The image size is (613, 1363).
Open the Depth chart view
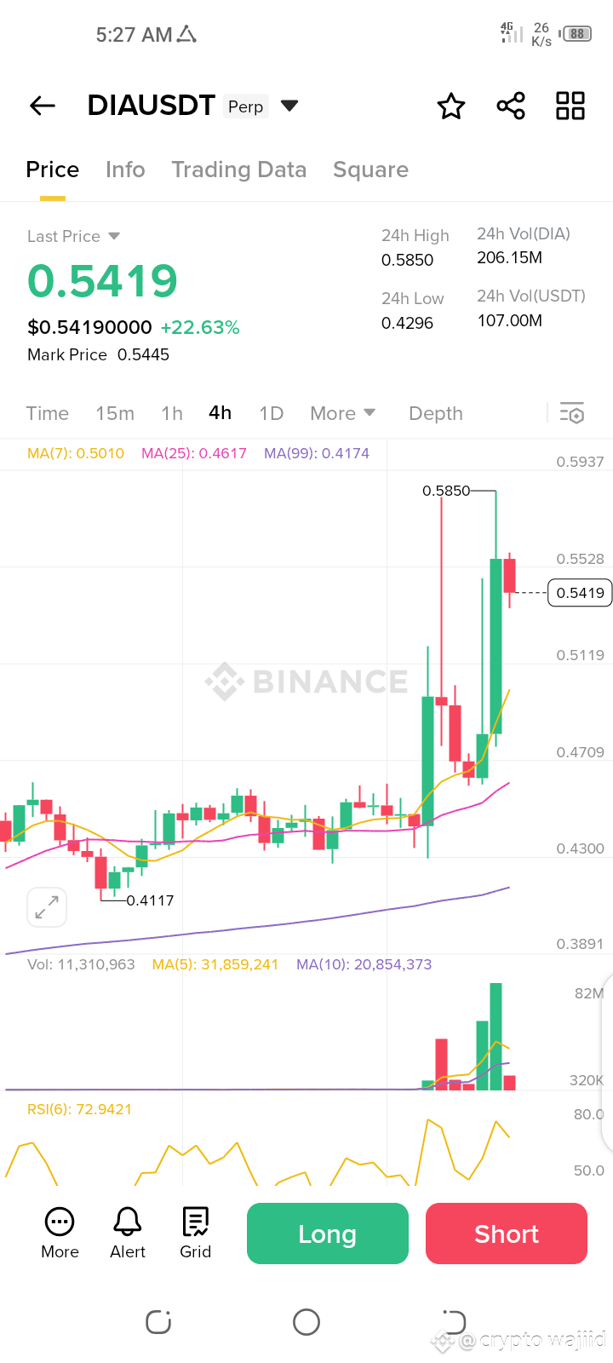tap(436, 413)
